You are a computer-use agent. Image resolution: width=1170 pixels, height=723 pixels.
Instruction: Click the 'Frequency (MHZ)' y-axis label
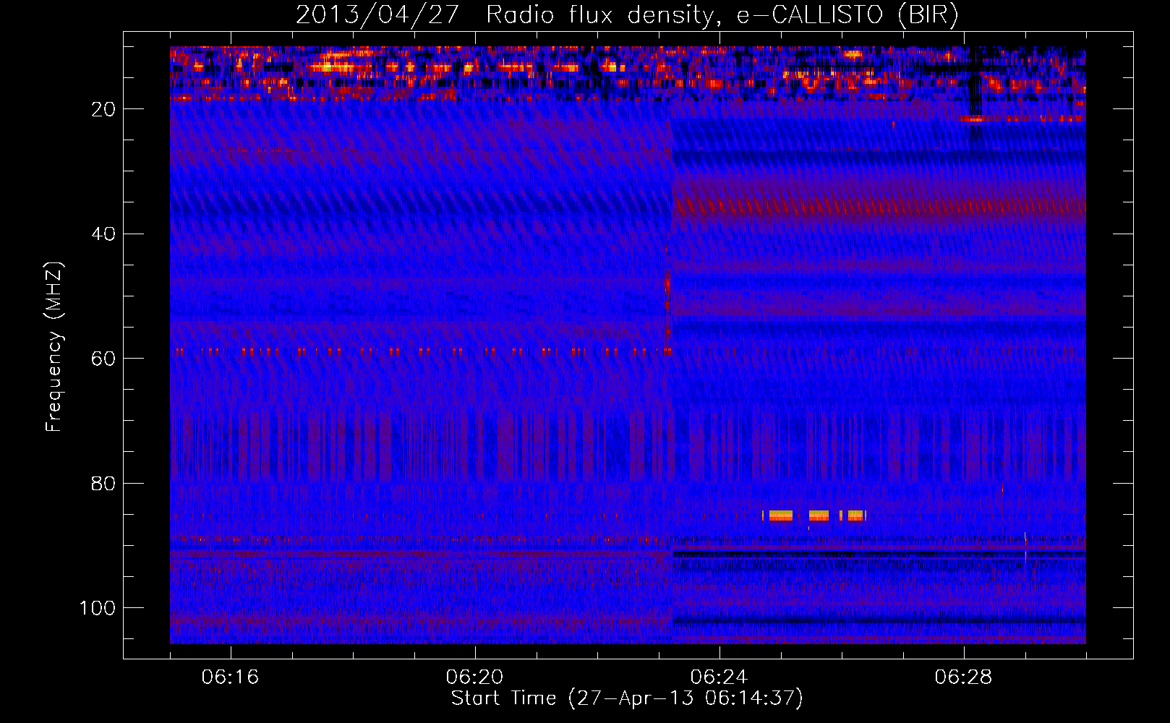54,346
